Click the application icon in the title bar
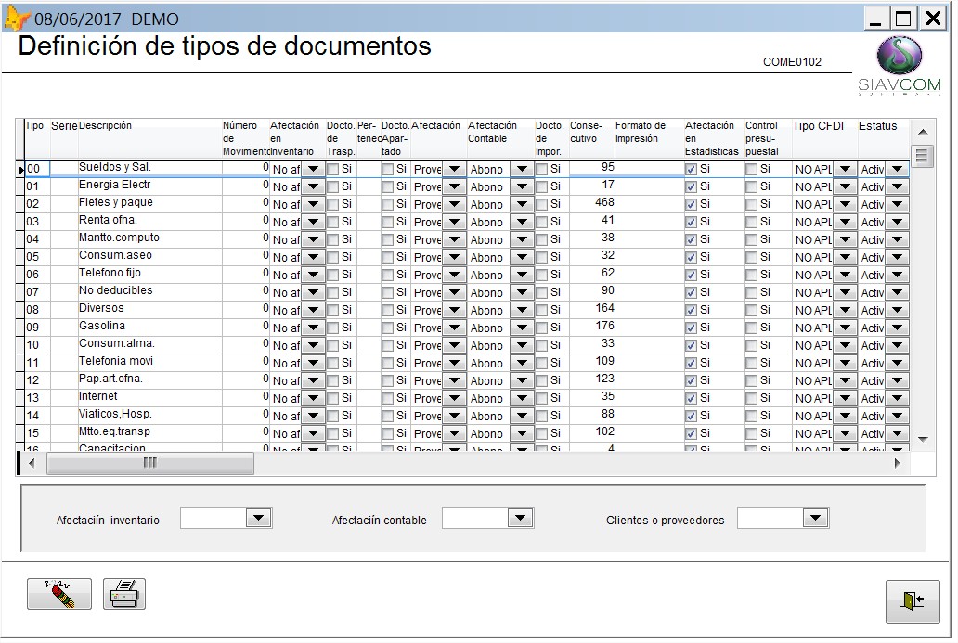The height and width of the screenshot is (643, 958). (16, 15)
